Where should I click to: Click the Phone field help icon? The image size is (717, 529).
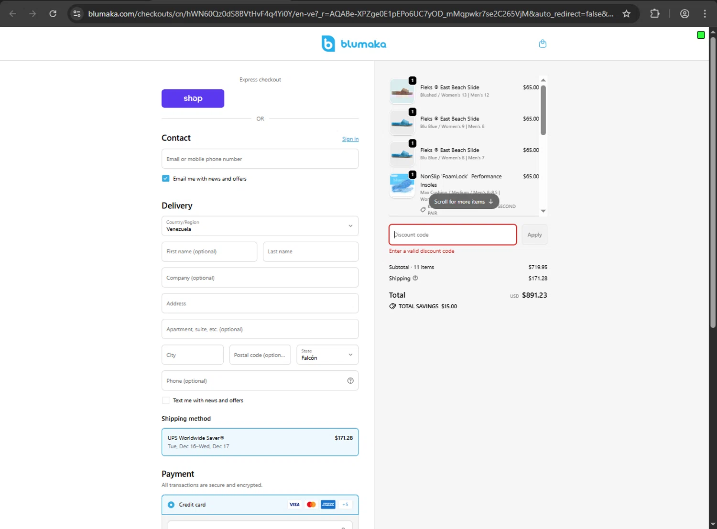pyautogui.click(x=350, y=381)
